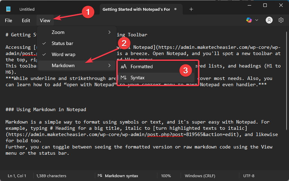Toggle the Word wrap option
Image resolution: width=289 pixels, height=181 pixels.
click(77, 55)
